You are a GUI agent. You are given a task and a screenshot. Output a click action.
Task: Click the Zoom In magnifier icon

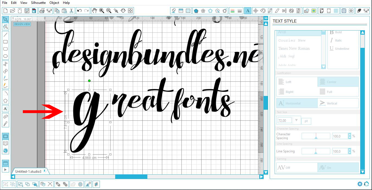point(101,10)
